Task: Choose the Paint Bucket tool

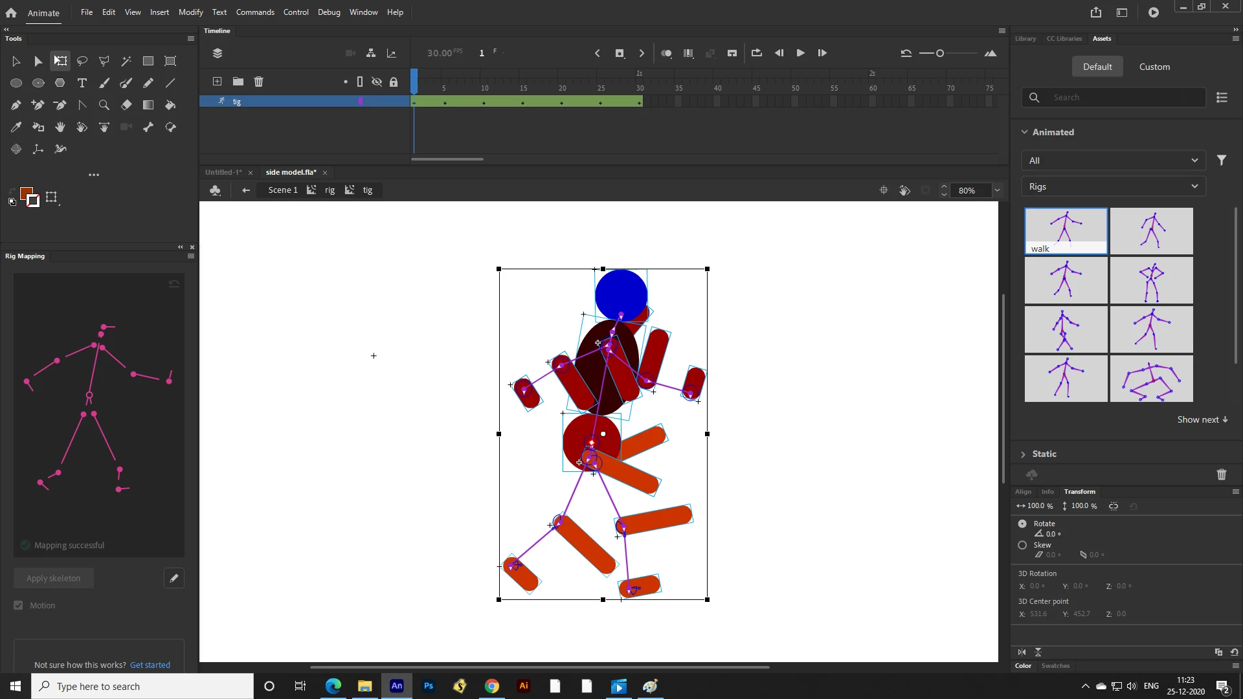Action: [170, 105]
